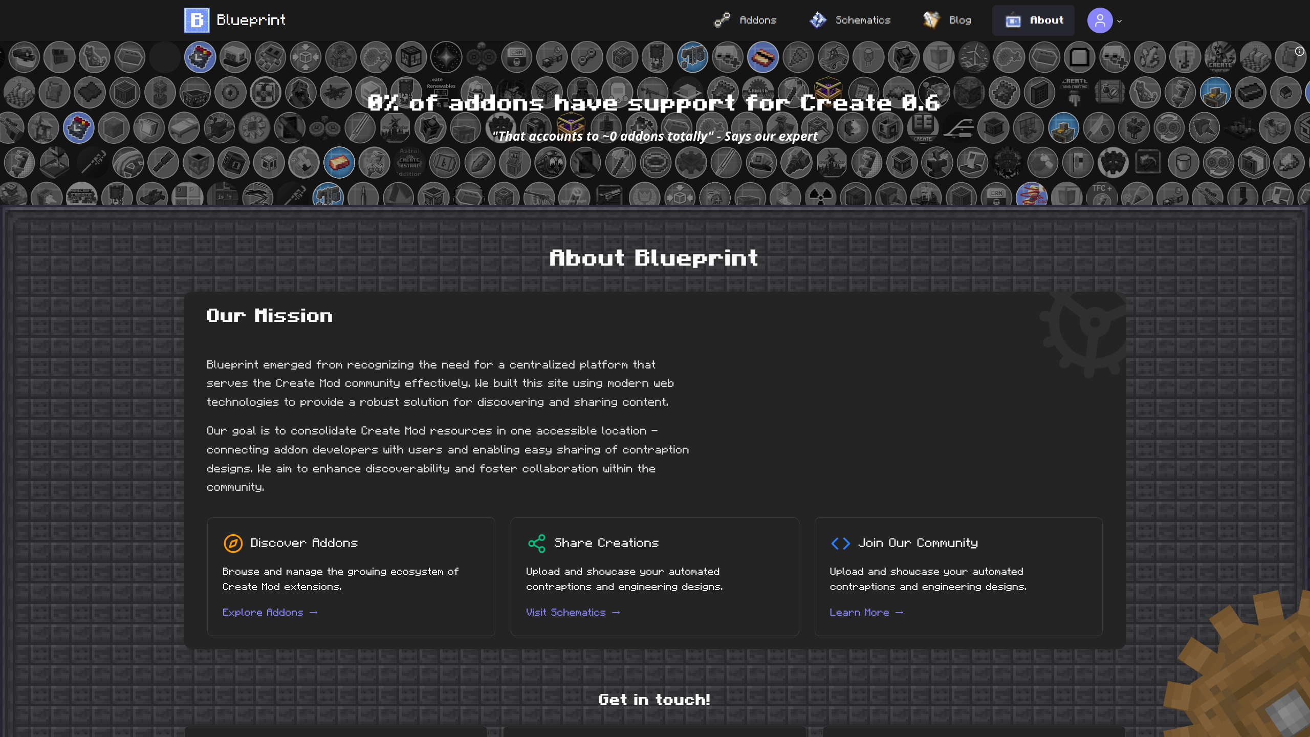
Task: Click the info icon on the banner
Action: (x=1300, y=51)
